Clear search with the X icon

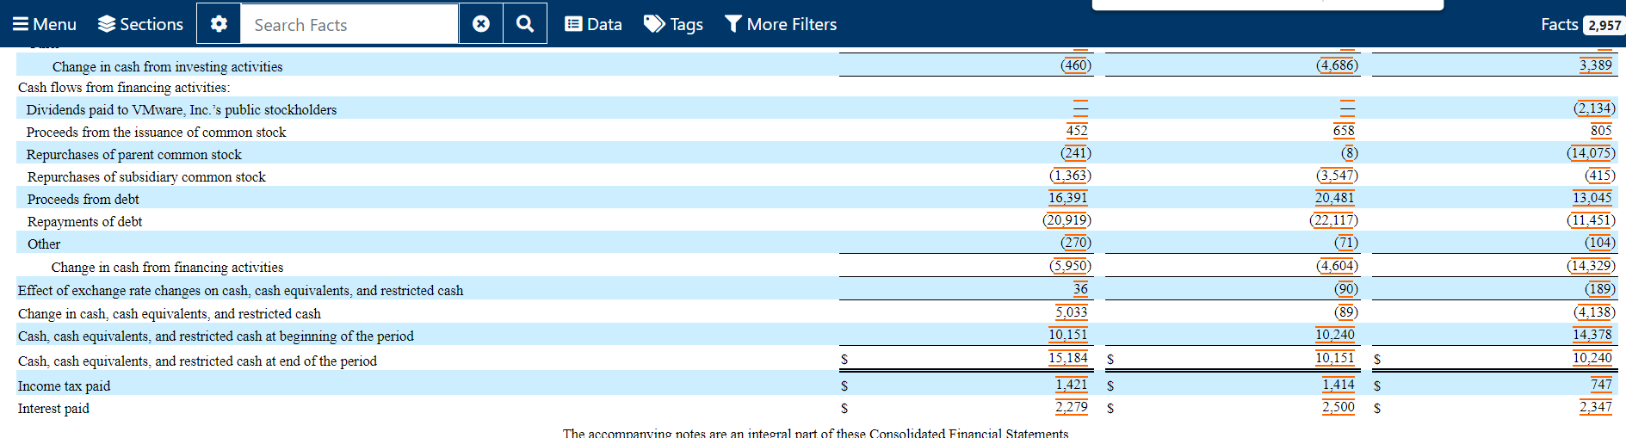coord(481,24)
